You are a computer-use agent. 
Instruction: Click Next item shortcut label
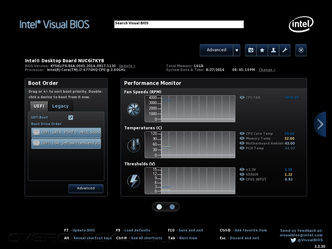click(188, 238)
